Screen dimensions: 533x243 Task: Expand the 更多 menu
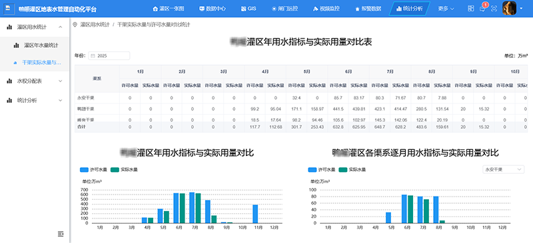point(446,9)
